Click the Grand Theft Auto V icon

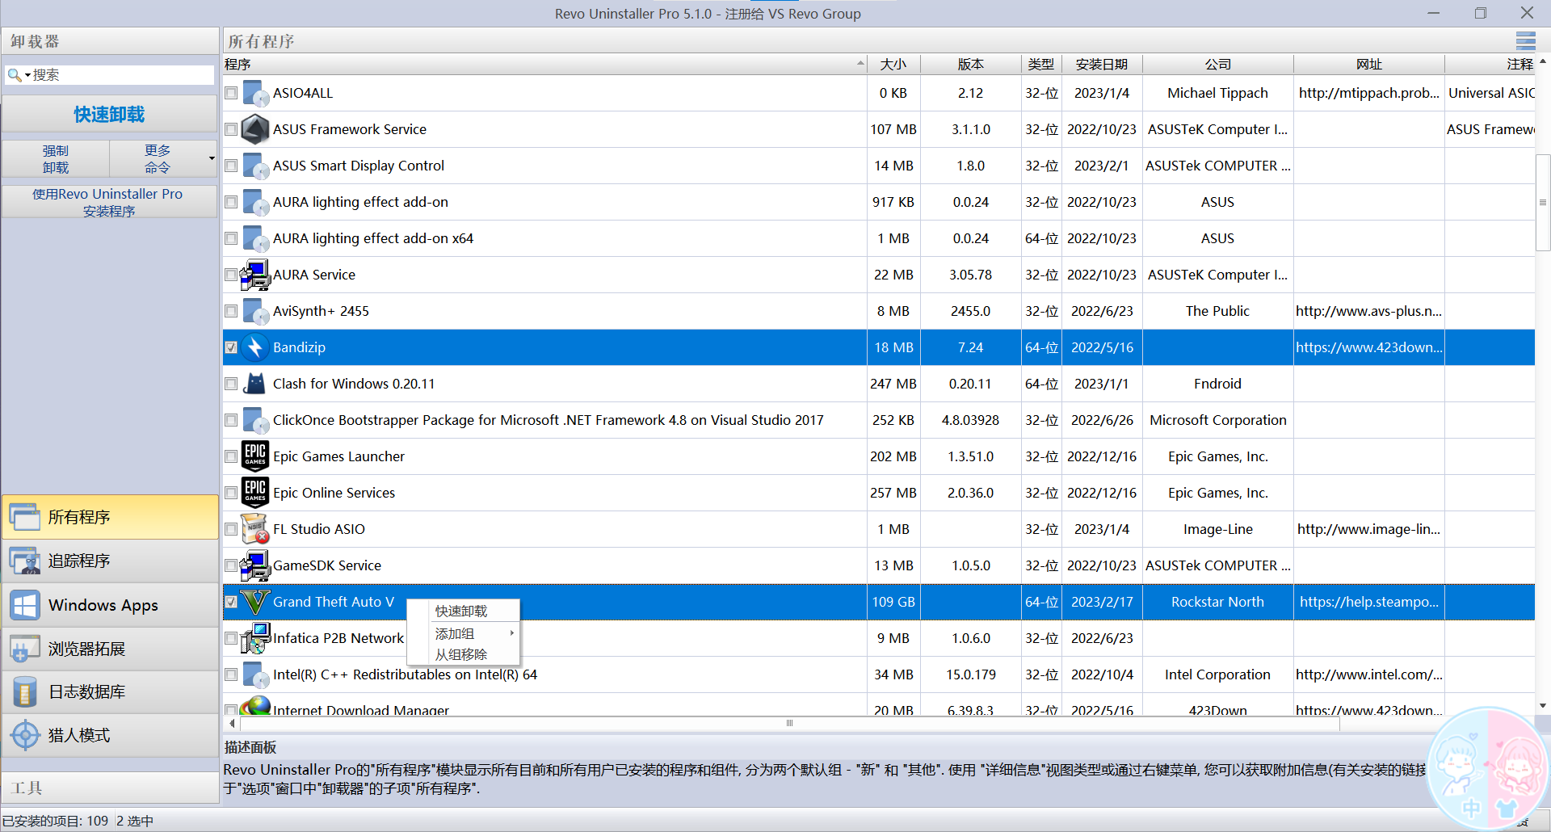click(x=255, y=602)
